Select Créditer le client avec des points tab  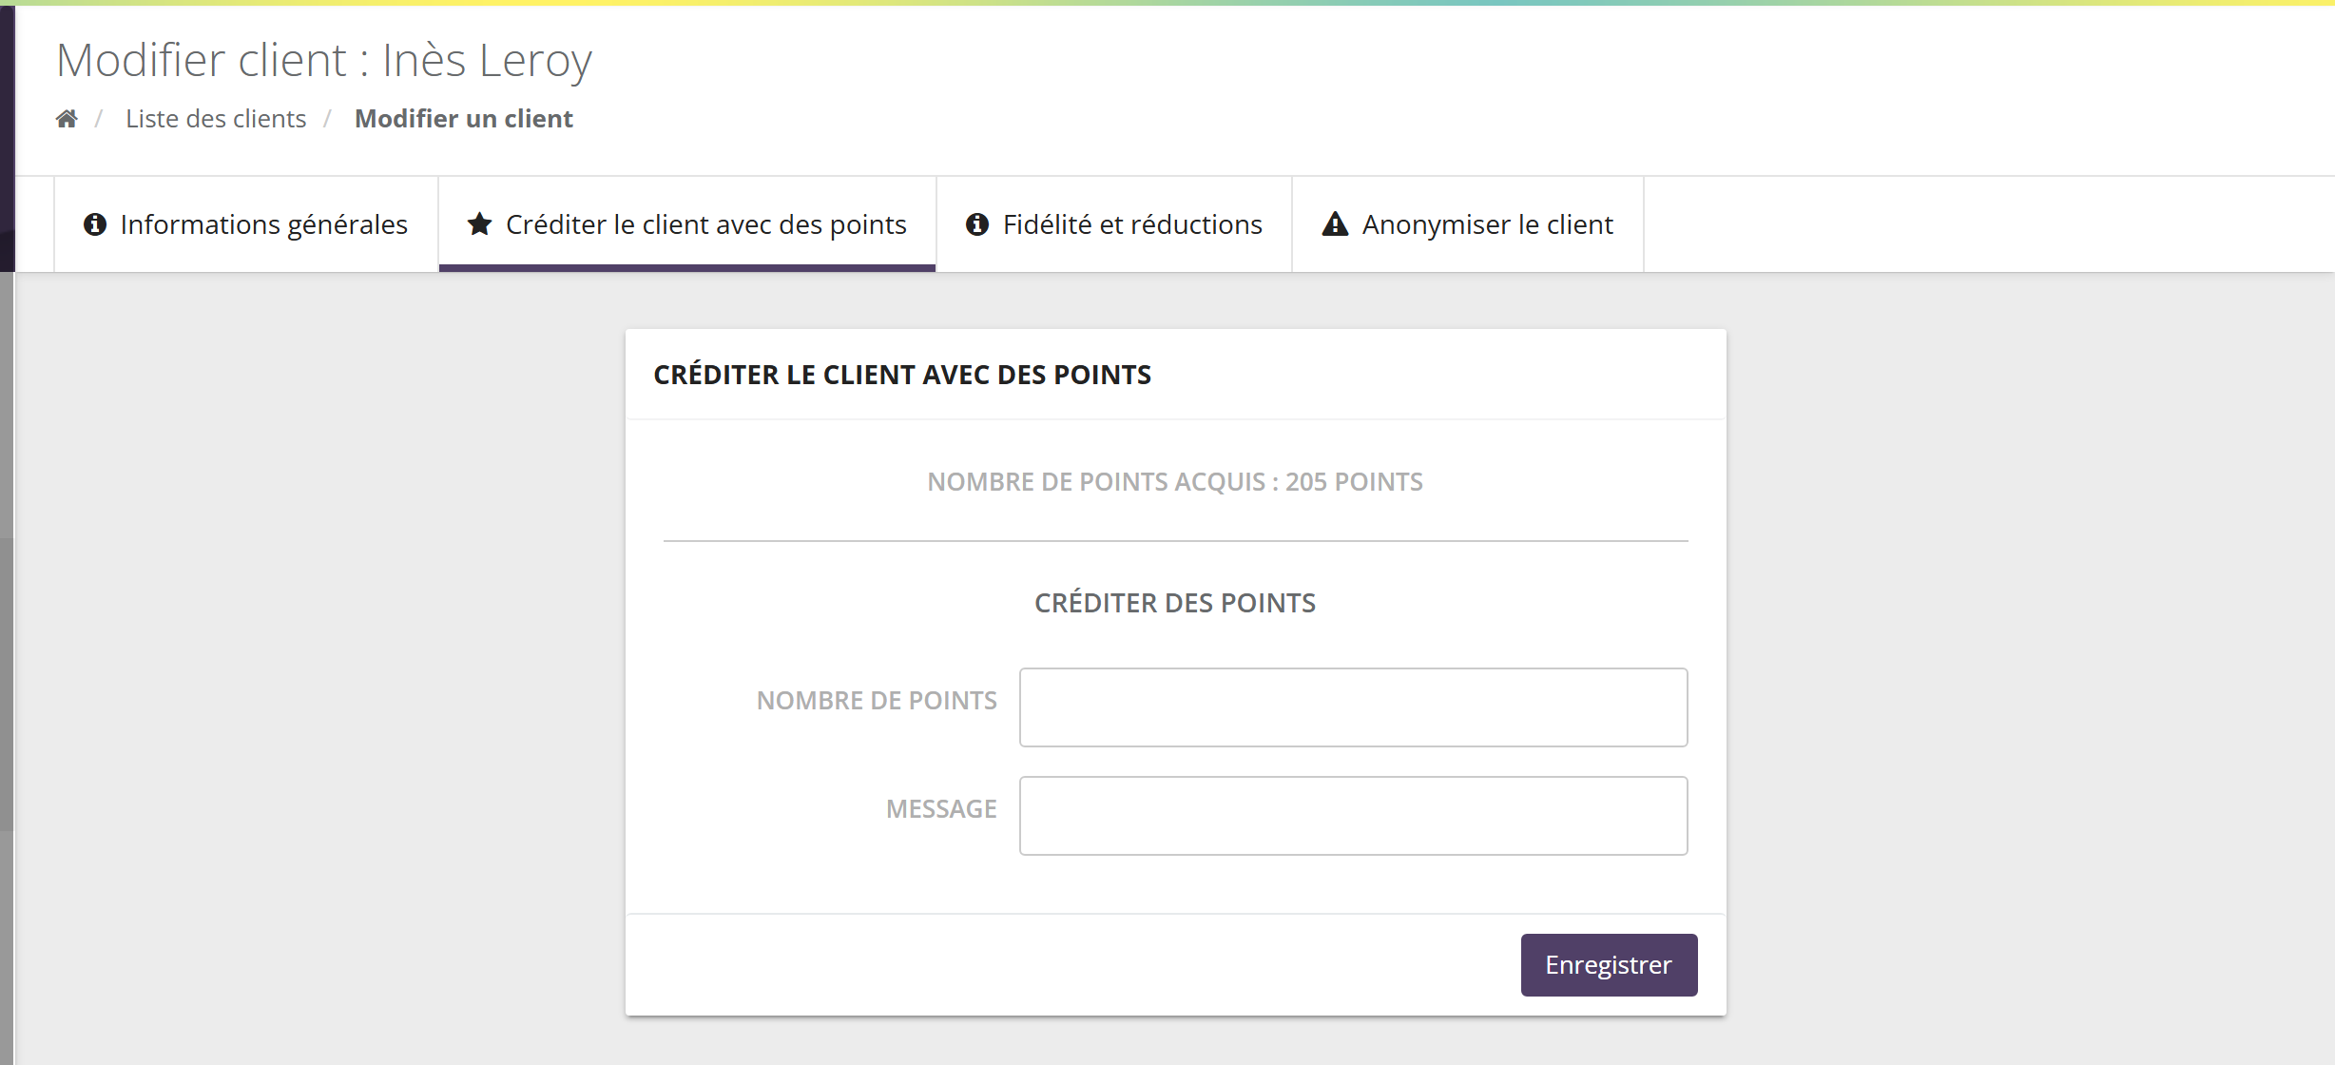[x=687, y=224]
